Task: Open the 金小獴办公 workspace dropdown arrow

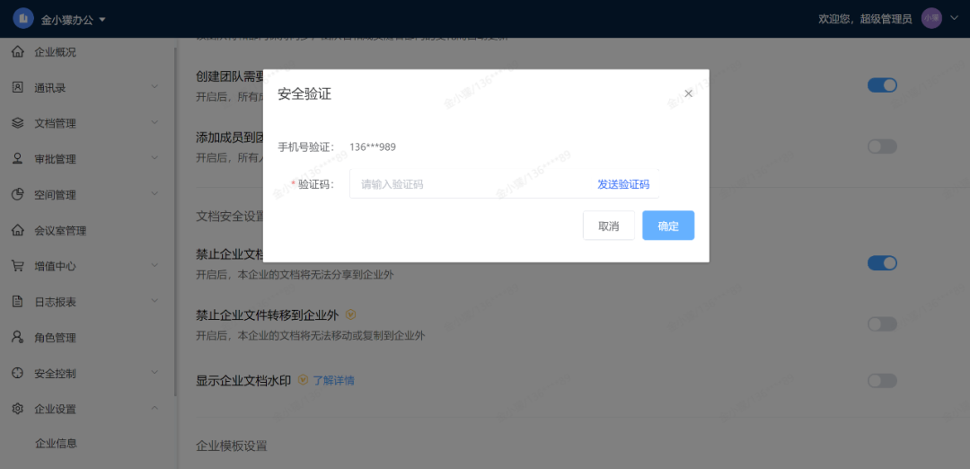Action: 102,19
